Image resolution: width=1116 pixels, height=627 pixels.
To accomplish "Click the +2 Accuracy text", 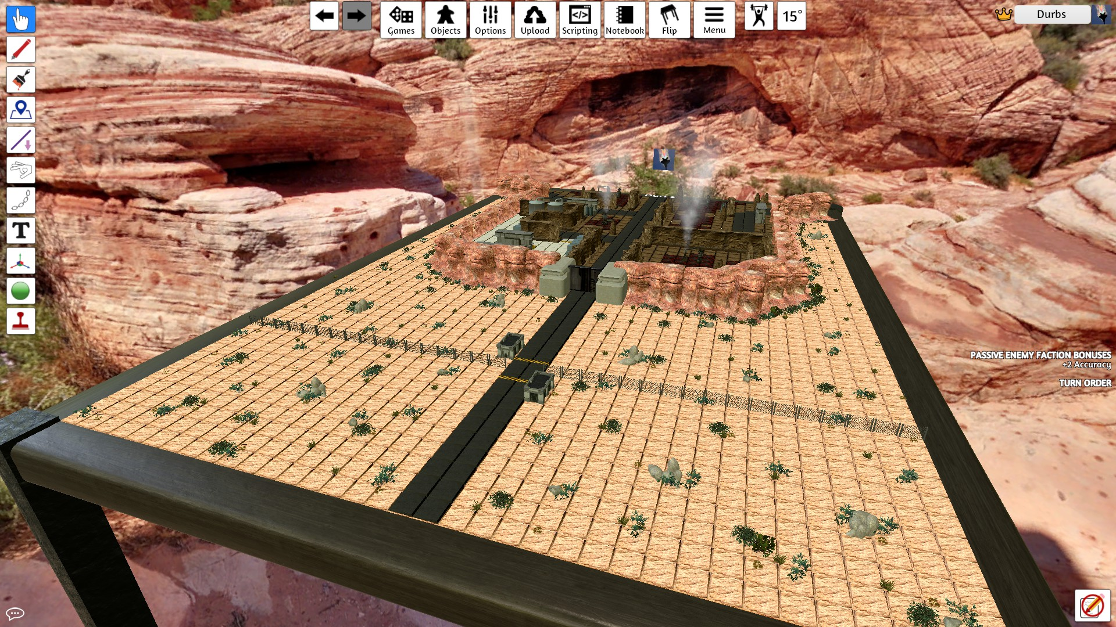I will [1086, 365].
